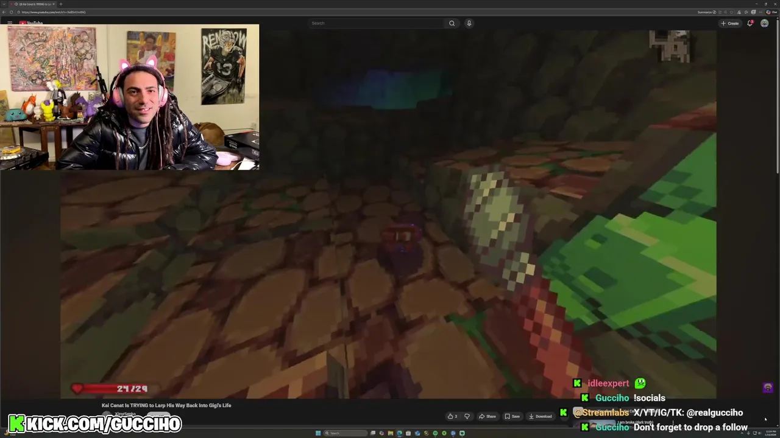Image resolution: width=780 pixels, height=438 pixels.
Task: Open the YouTube account avatar menu
Action: (x=764, y=23)
